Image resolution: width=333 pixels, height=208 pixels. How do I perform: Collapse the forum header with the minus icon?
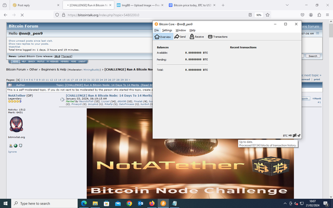coord(317,33)
